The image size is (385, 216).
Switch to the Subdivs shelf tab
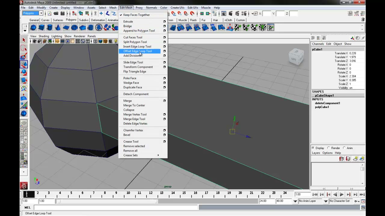(x=84, y=20)
